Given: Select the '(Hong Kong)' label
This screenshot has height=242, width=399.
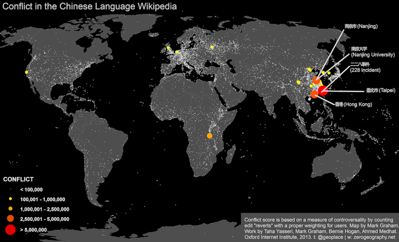Looking at the screenshot, I should (x=358, y=104).
